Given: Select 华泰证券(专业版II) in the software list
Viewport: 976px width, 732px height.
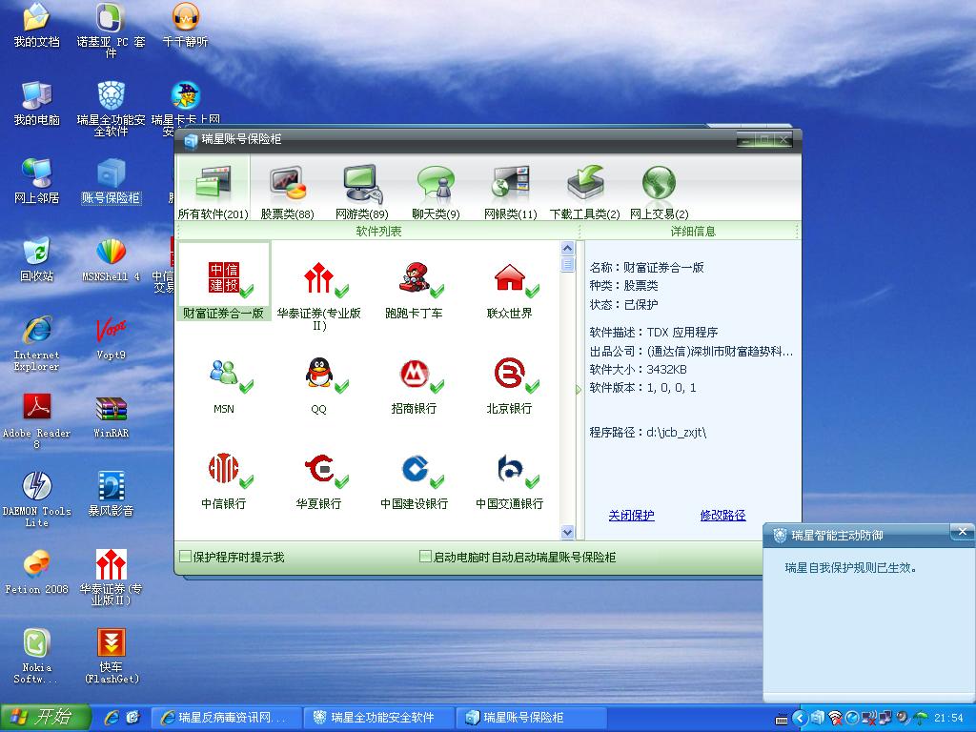Looking at the screenshot, I should pyautogui.click(x=318, y=295).
